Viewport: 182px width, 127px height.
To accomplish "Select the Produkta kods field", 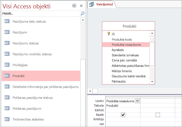I will [122, 40].
